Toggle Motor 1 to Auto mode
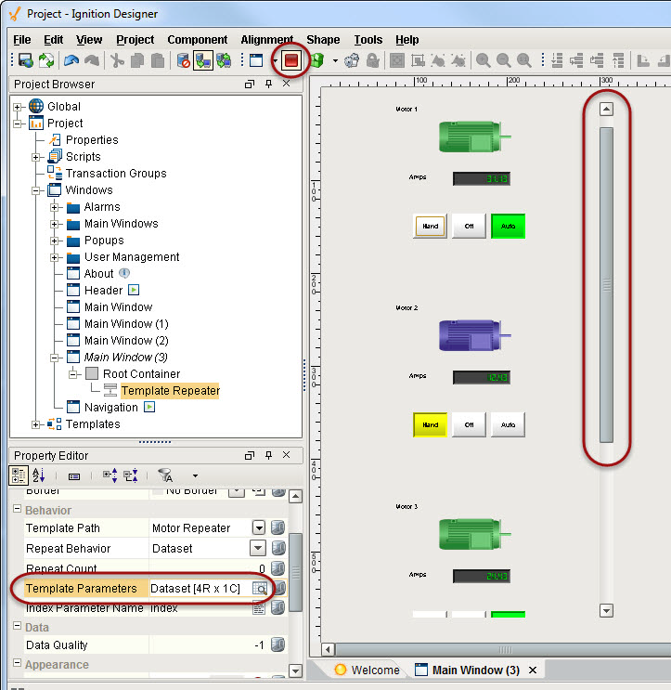 coord(508,226)
